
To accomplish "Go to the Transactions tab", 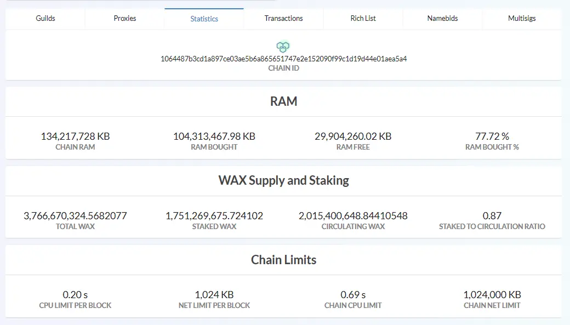I will (x=283, y=18).
